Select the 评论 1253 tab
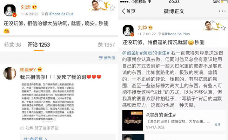Image resolution: width=228 pixels, height=140 pixels. pyautogui.click(x=39, y=44)
